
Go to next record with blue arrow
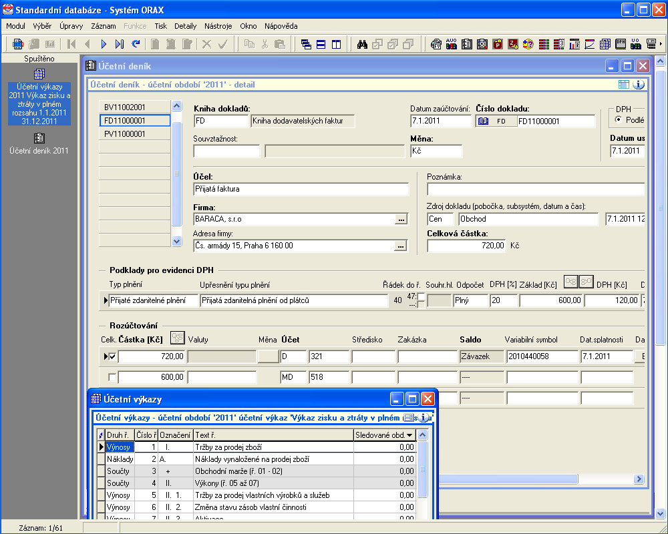pyautogui.click(x=104, y=44)
